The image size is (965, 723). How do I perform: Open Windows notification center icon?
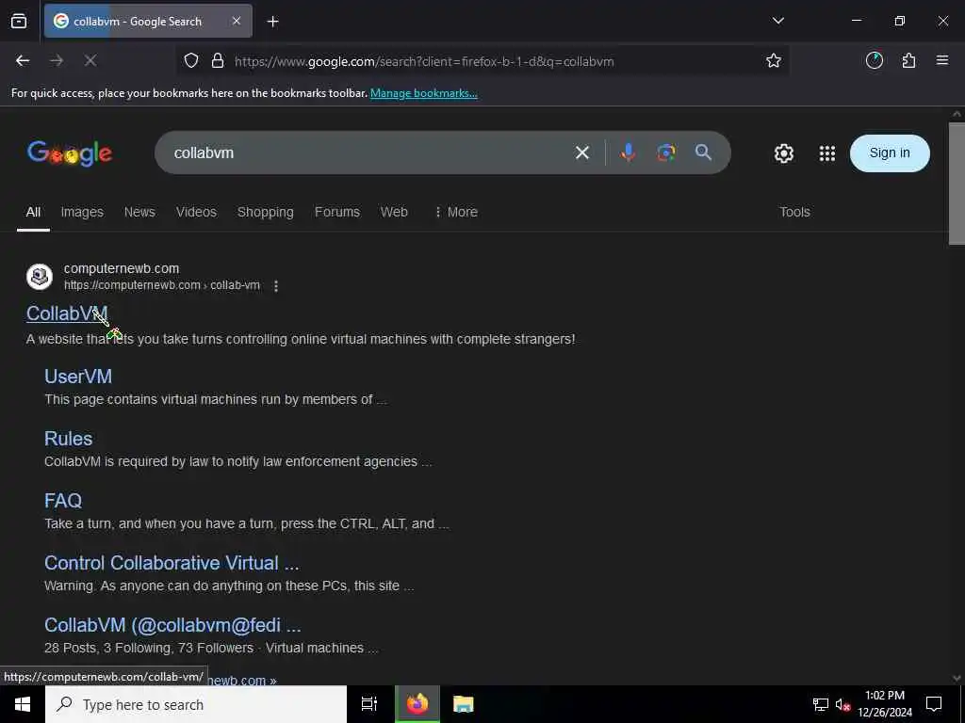[934, 704]
